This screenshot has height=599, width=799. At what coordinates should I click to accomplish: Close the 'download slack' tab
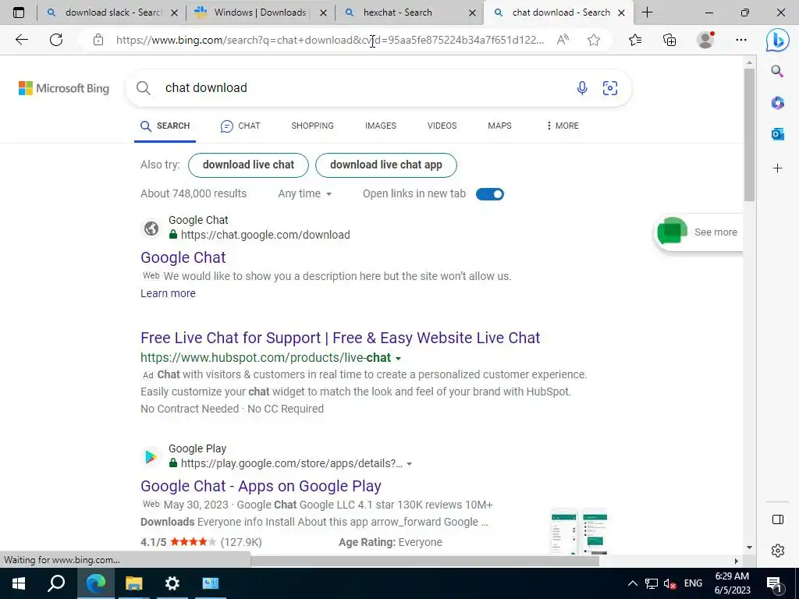tap(174, 12)
